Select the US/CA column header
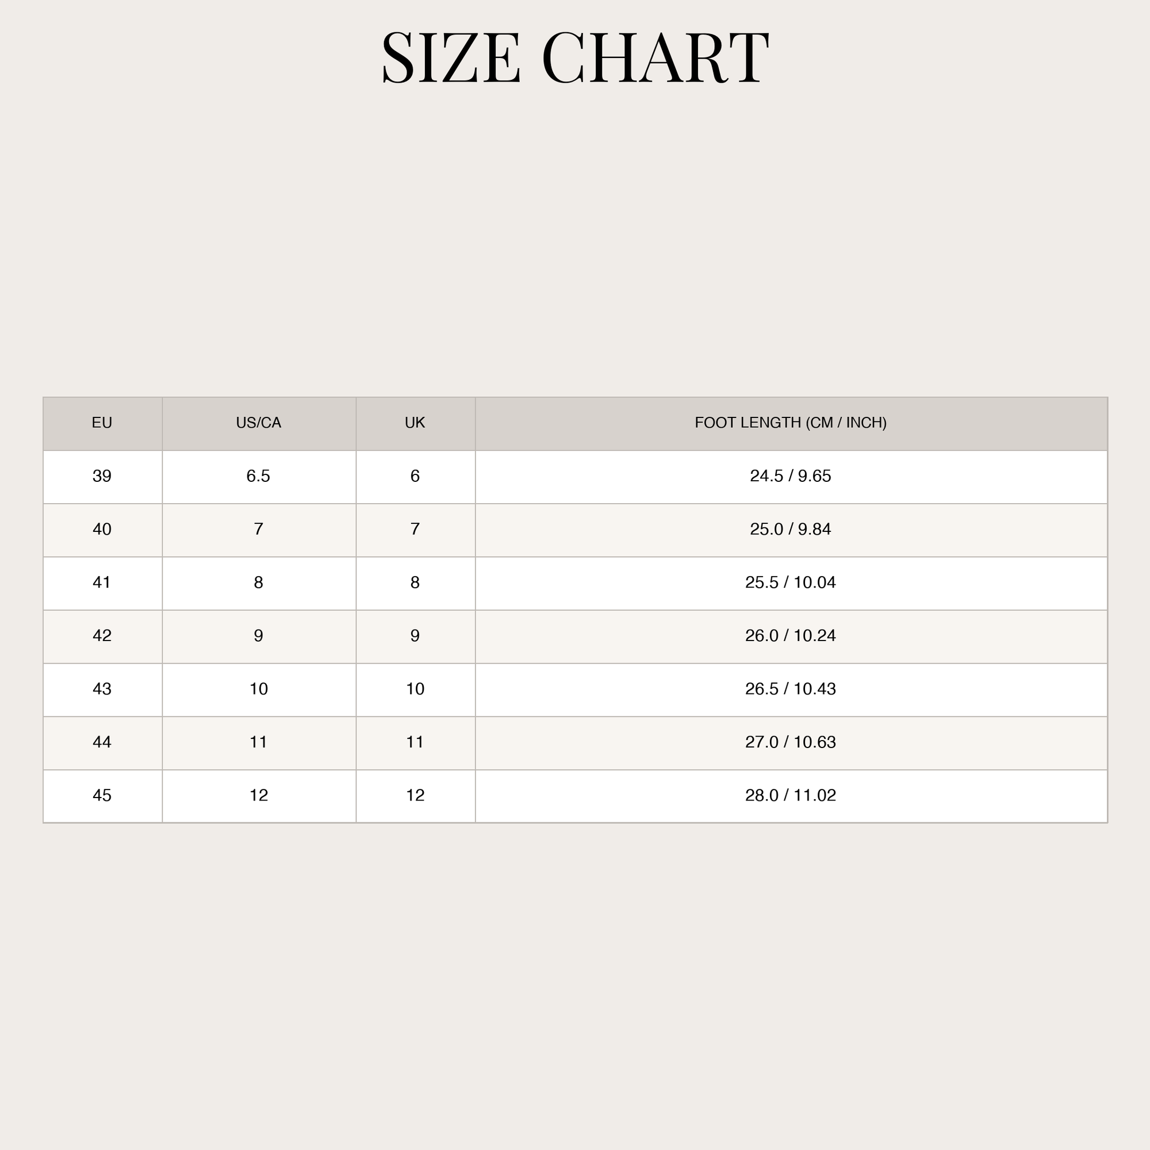The width and height of the screenshot is (1150, 1150). click(259, 424)
